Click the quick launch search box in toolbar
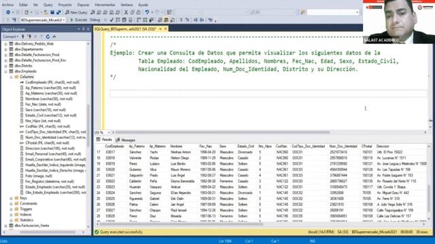The image size is (435, 244). 333,12
